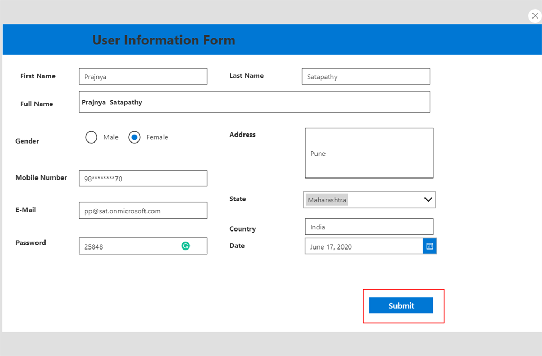Open the Date field's June 17 dropdown
Viewport: 542px width, 356px height.
coord(430,246)
